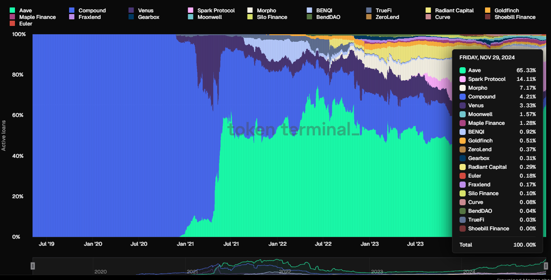551x280 pixels.
Task: Click the Jul '21 label on the x-axis
Action: point(231,244)
